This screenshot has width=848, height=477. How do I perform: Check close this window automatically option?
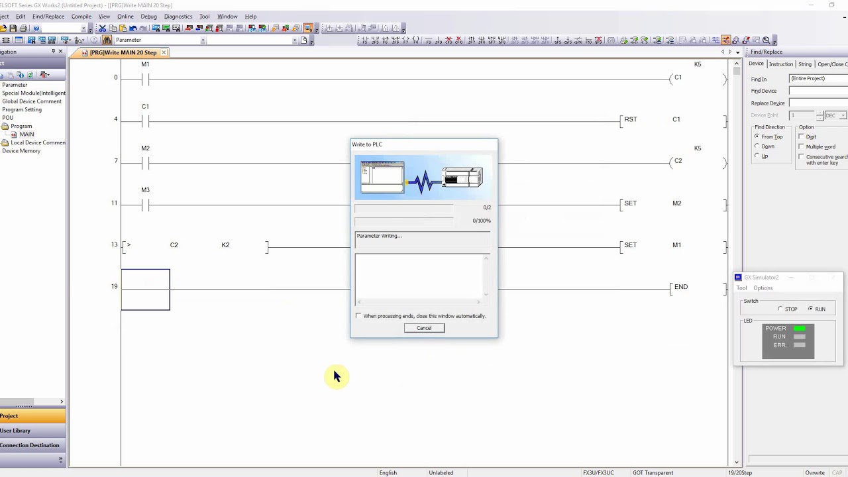click(358, 316)
